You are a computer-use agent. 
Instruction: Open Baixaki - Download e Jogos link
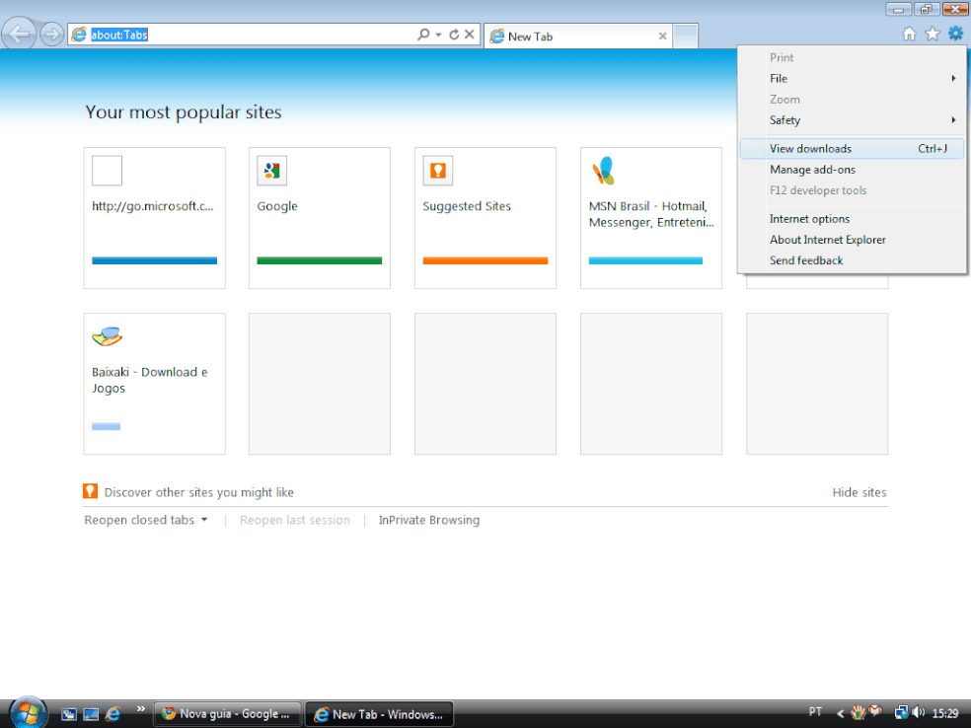tap(150, 380)
